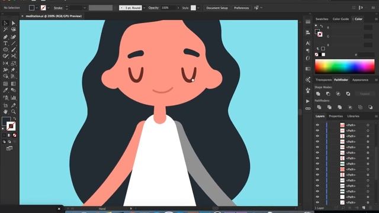Click target circle of topmost <Path> row
Screen dimensions: 379x213
[368, 125]
